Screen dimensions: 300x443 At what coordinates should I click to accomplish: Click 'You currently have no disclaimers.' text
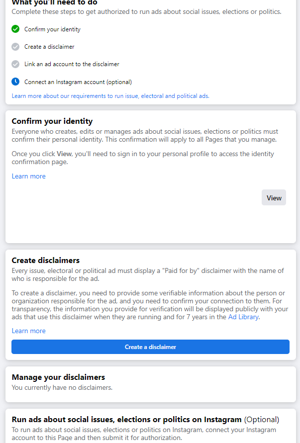tap(62, 388)
